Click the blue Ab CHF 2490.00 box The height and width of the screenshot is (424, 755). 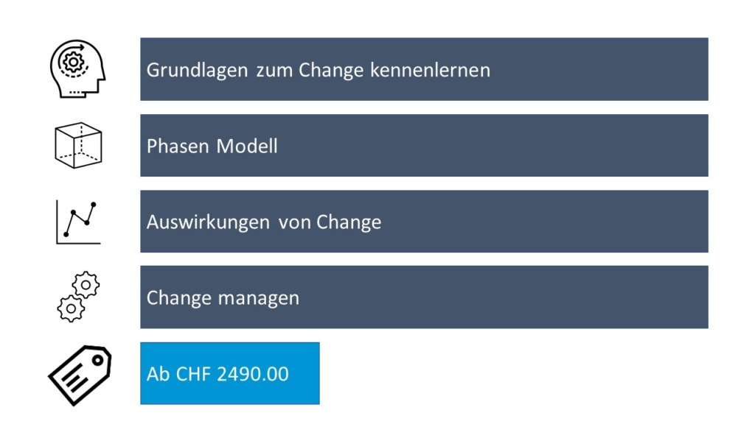click(230, 373)
